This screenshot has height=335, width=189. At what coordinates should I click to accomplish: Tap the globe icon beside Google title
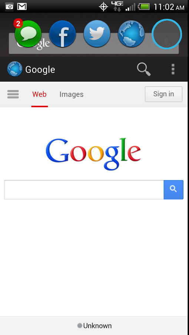click(x=15, y=69)
